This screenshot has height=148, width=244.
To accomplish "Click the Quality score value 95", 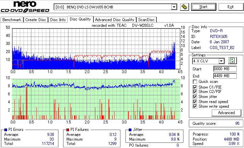I will 237,124.
